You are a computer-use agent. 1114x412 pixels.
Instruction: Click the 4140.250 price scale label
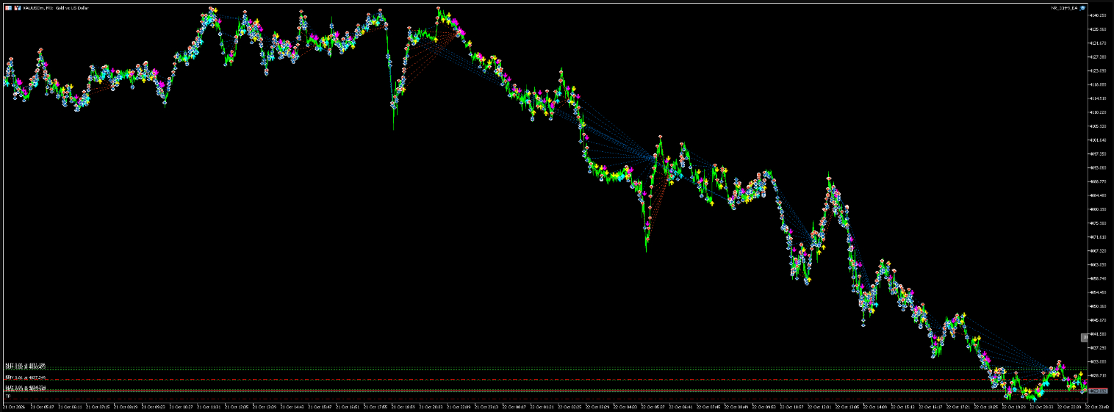(x=1099, y=15)
